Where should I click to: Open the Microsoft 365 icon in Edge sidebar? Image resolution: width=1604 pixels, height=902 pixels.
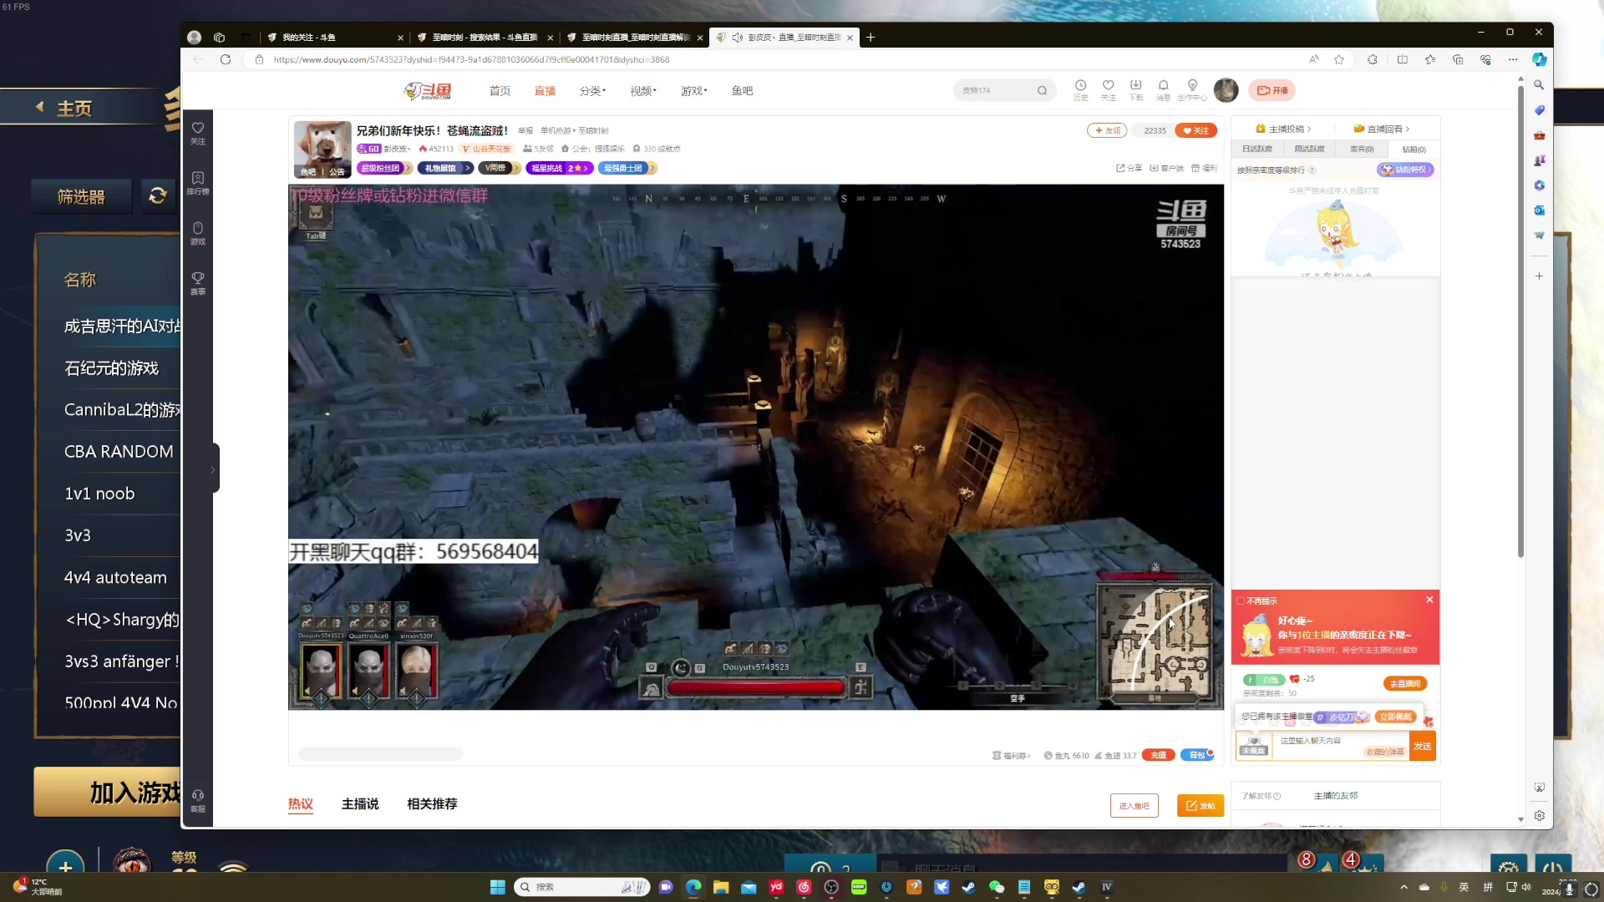pos(1539,185)
